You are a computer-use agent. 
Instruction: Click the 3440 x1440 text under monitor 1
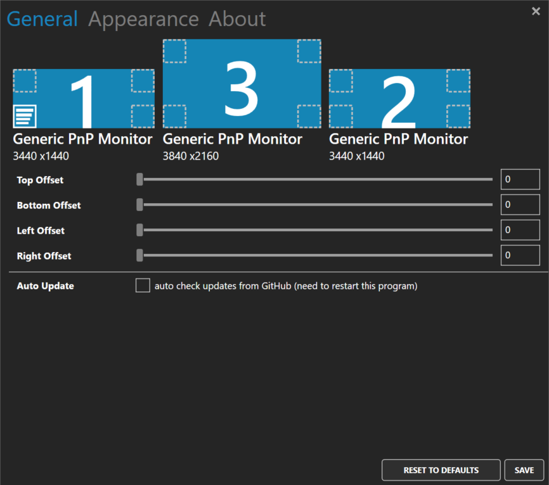(41, 156)
